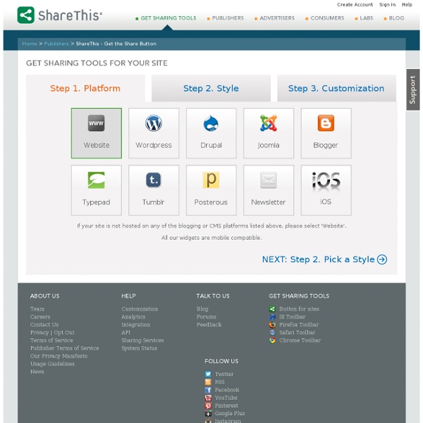Select the Newsletter platform tile
423x423 pixels.
(x=269, y=190)
